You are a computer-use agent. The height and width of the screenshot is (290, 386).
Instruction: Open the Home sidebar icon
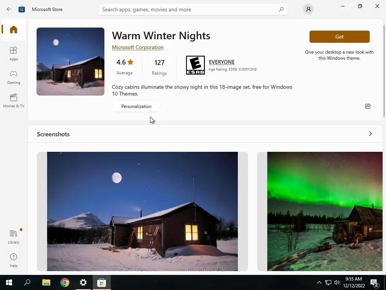pos(14,29)
